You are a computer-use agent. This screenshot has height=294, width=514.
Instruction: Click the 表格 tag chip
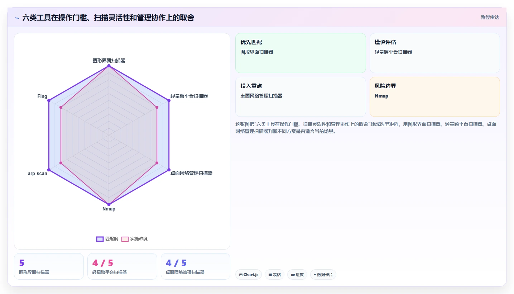[275, 275]
